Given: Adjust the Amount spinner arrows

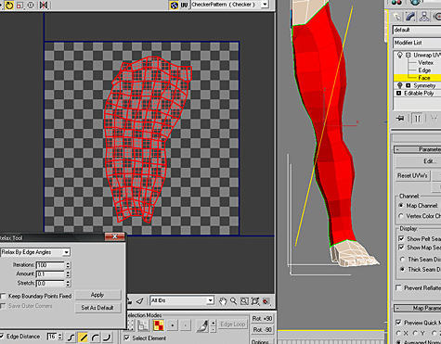Looking at the screenshot, I should [68, 274].
